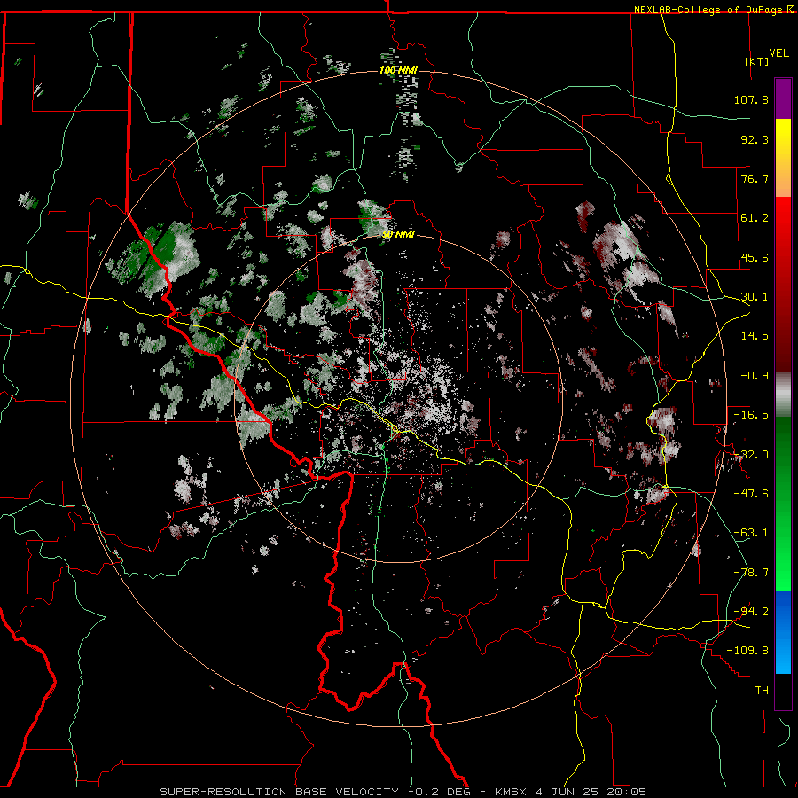
Task: Click the purple top segment of color bar
Action: pos(783,98)
